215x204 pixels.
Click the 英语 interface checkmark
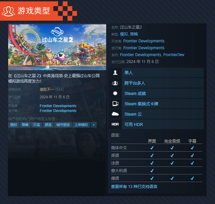(152, 156)
